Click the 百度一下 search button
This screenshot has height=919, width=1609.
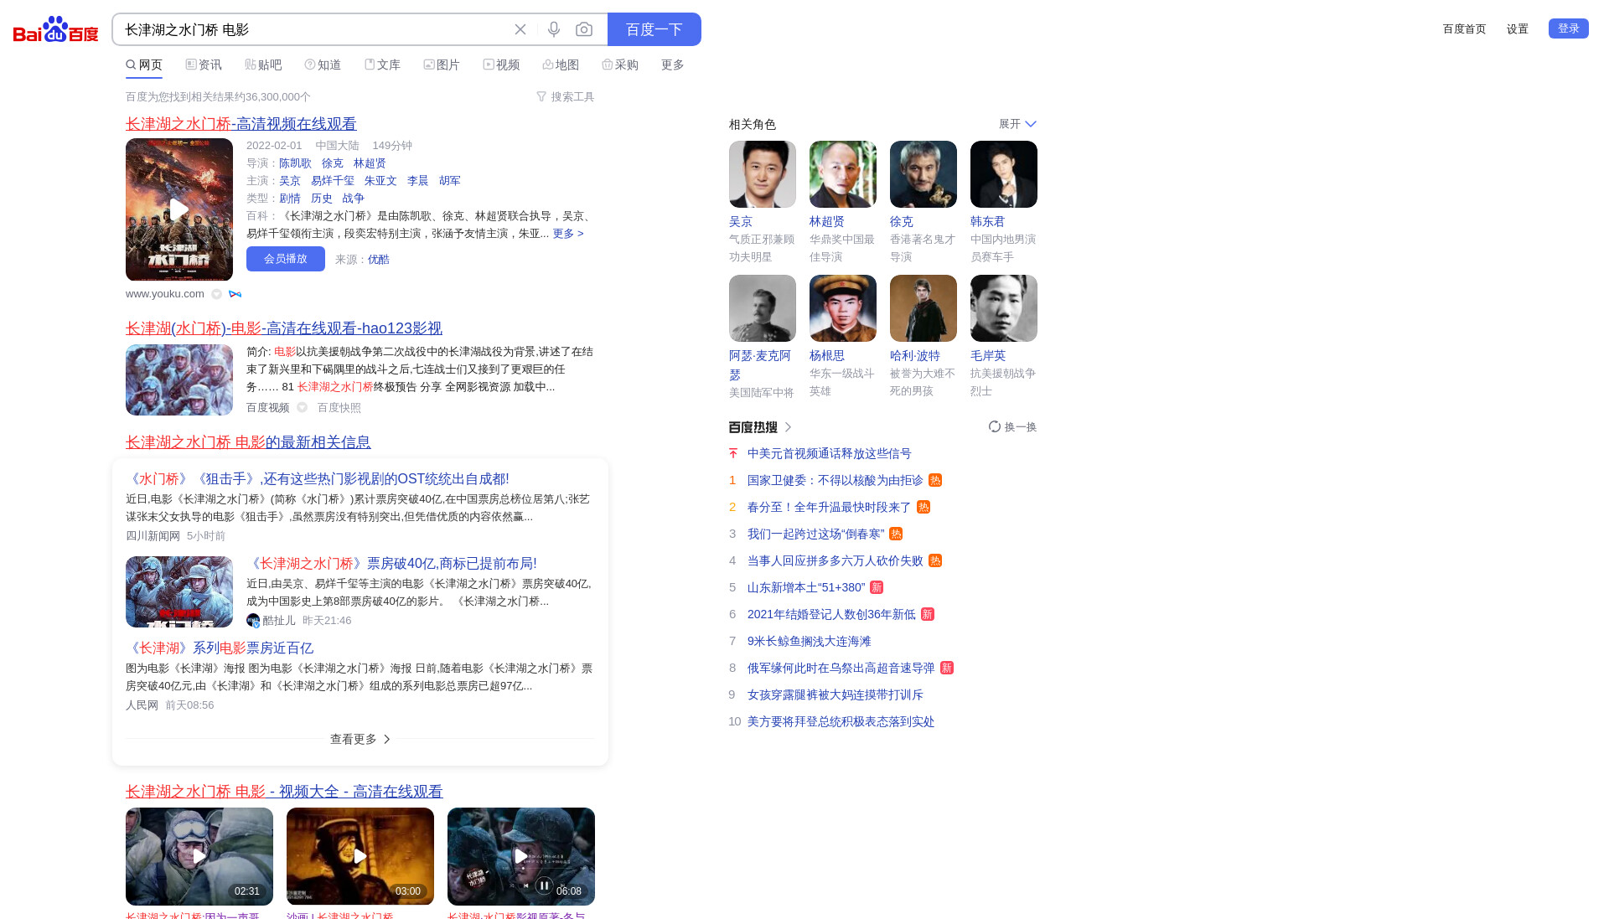click(654, 29)
